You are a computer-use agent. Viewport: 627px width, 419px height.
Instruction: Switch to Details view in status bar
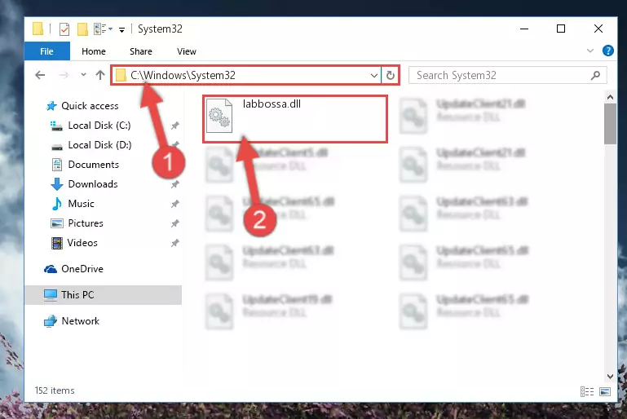pyautogui.click(x=586, y=391)
